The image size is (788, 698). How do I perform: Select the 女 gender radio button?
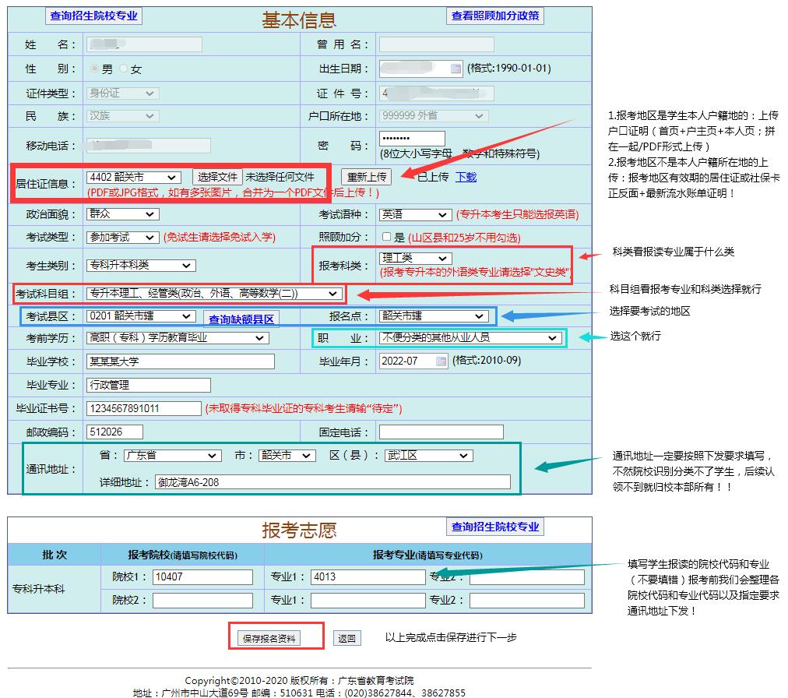pos(123,68)
